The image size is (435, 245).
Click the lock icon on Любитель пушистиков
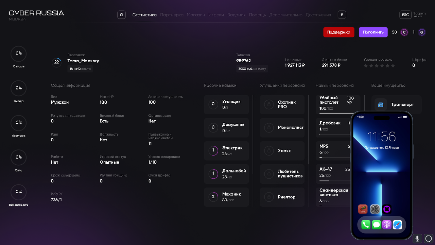pyautogui.click(x=269, y=174)
